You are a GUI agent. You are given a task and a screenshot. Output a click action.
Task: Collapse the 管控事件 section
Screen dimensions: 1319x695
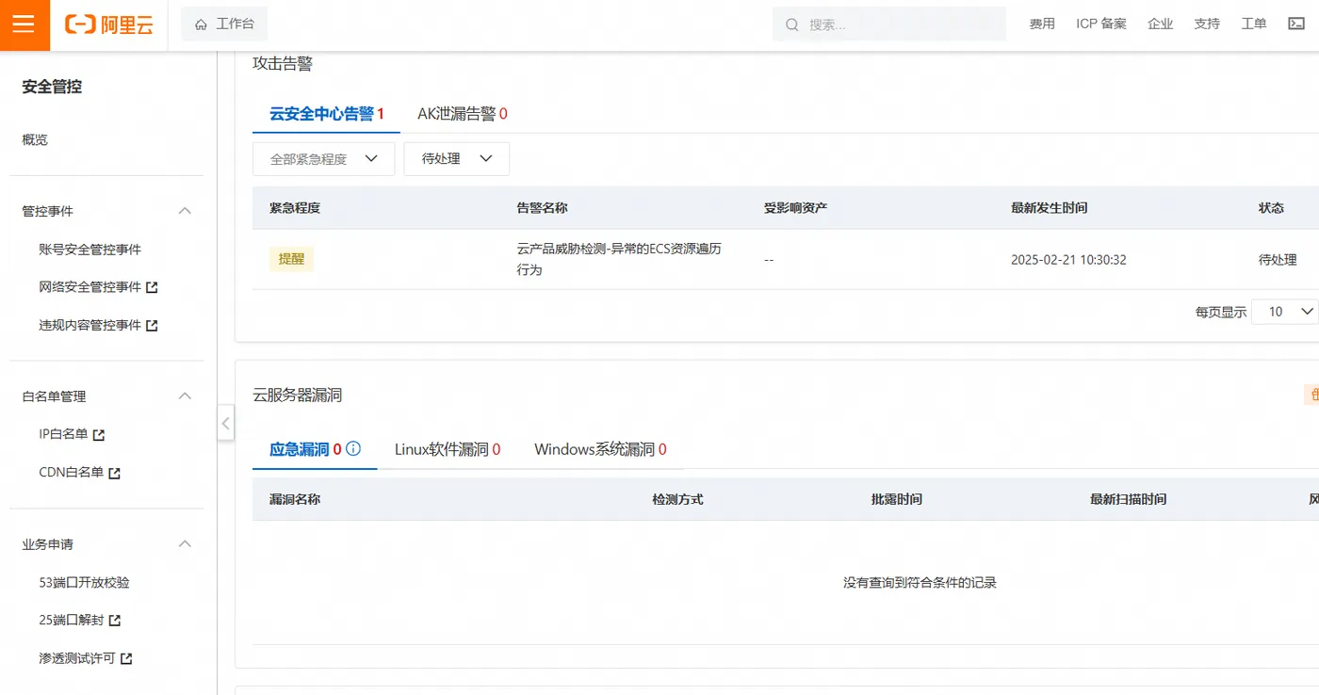coord(186,211)
